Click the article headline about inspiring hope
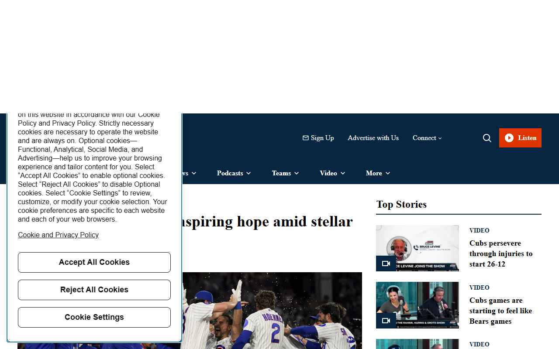 coord(267,222)
